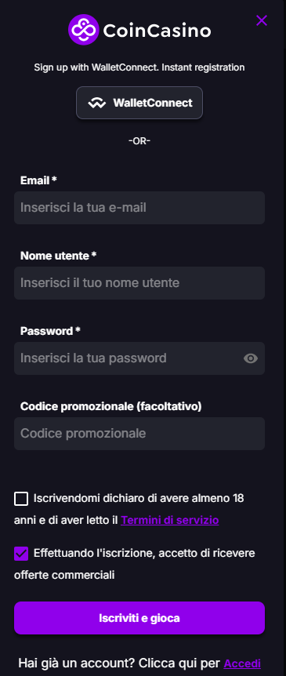Close the registration dialog with X

(x=262, y=20)
